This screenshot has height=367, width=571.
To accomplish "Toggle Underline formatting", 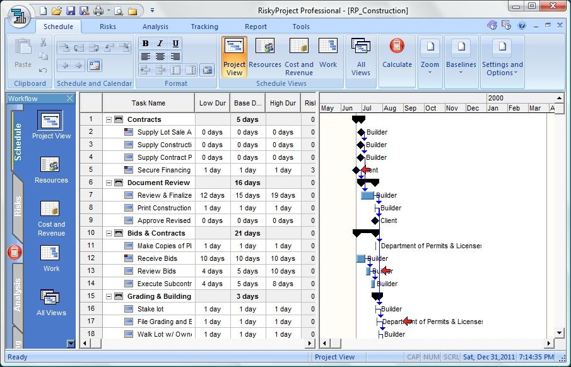I will pyautogui.click(x=175, y=44).
